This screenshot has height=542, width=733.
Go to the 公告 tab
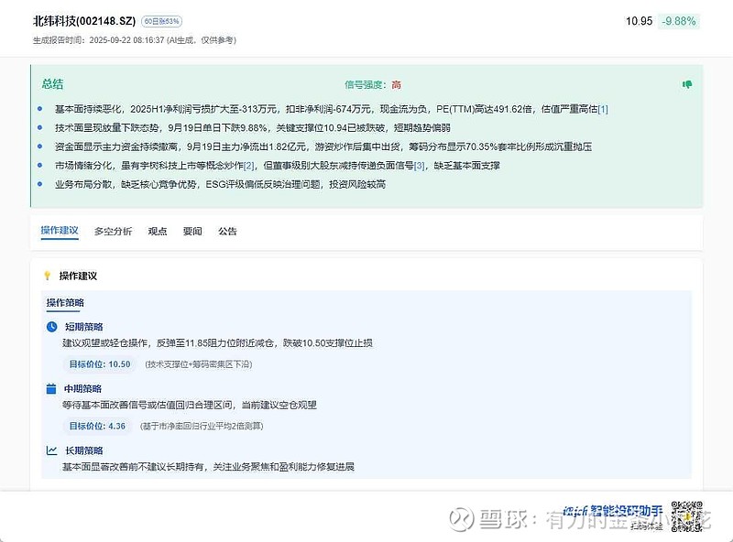click(x=227, y=232)
